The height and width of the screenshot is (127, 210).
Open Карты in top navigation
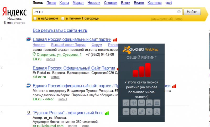(x=64, y=3)
